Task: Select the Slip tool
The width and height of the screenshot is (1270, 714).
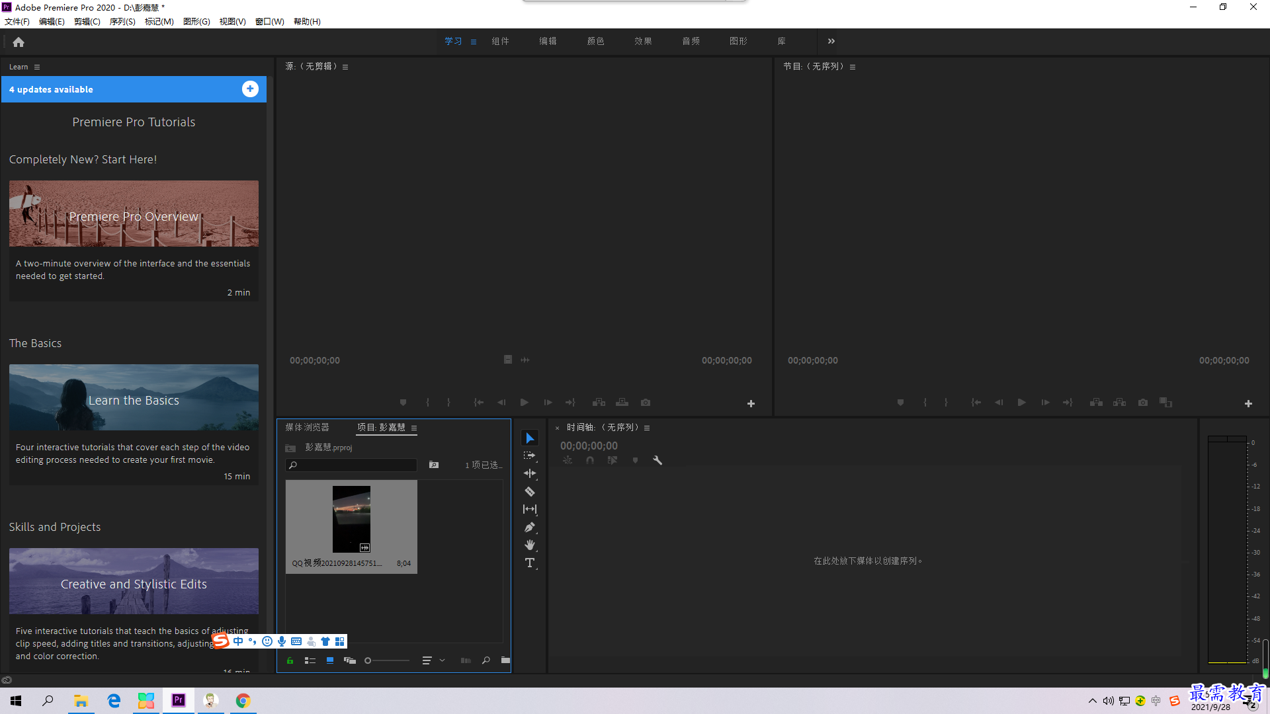Action: tap(530, 509)
